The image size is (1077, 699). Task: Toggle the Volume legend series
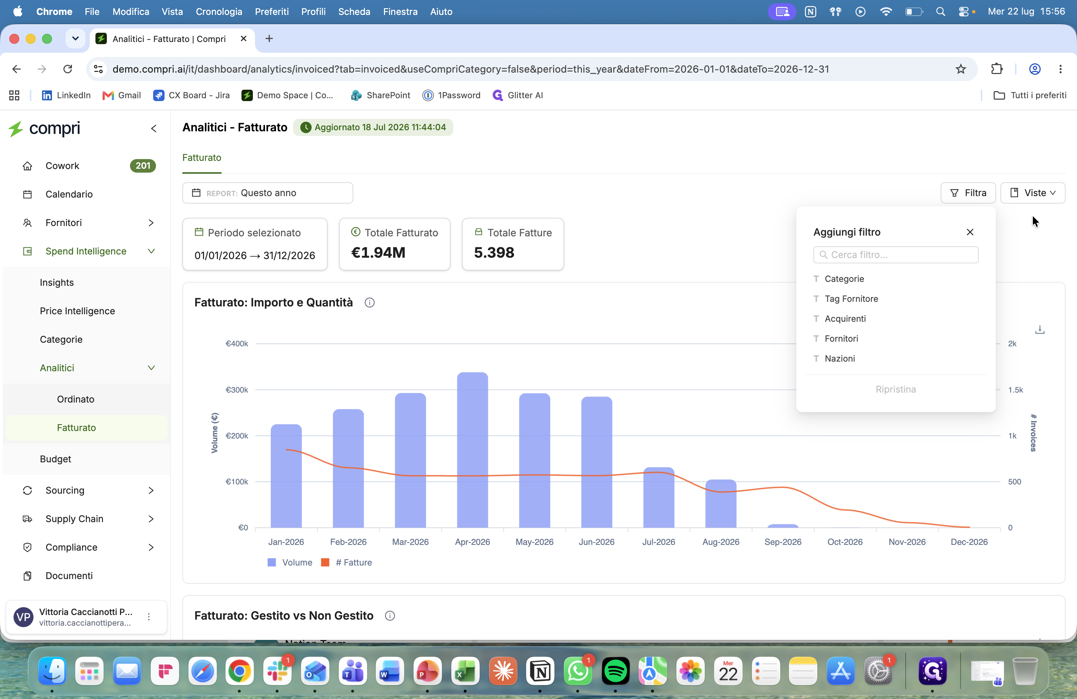290,562
